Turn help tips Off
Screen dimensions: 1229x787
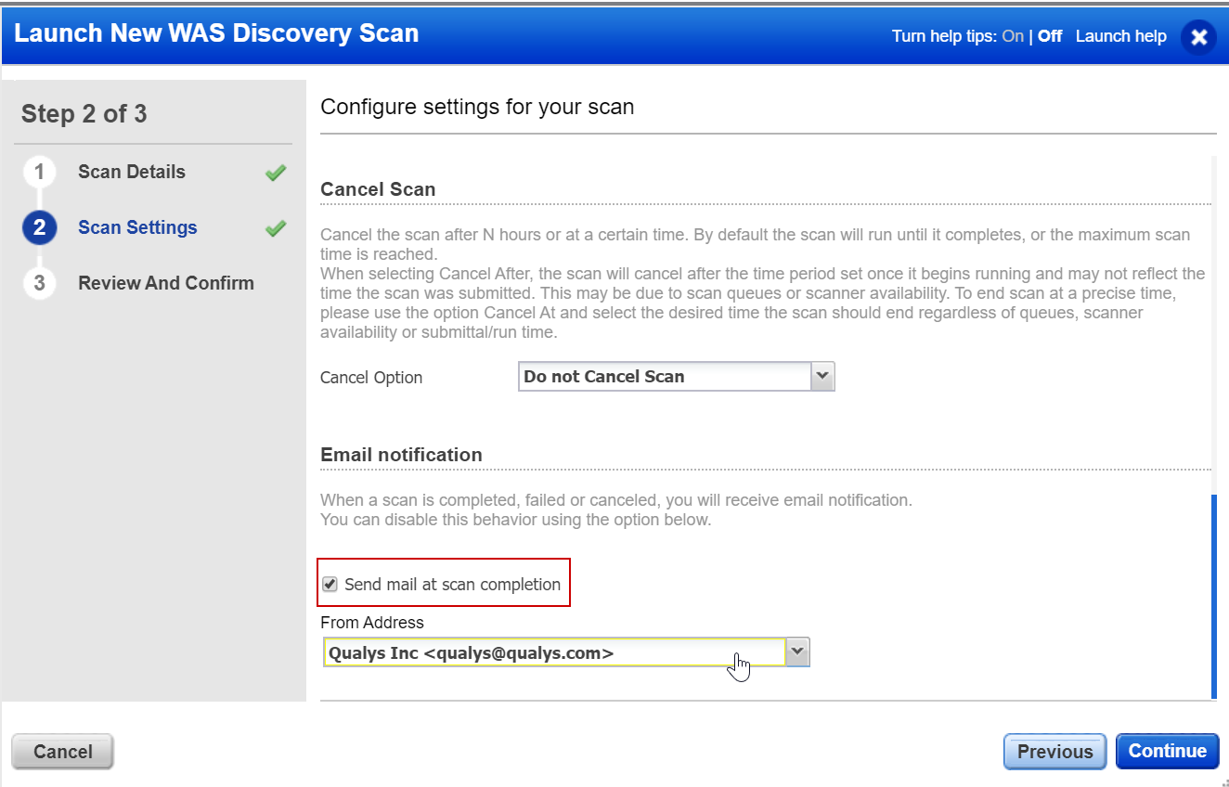coord(1049,36)
